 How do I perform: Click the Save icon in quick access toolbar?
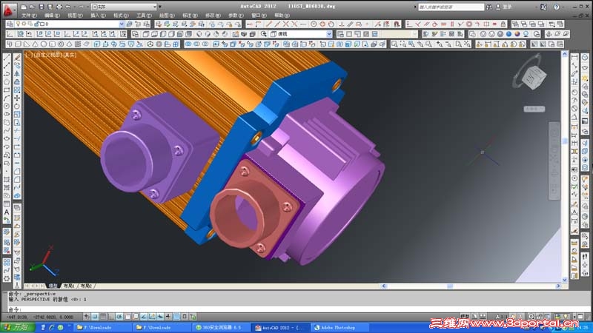[42, 7]
